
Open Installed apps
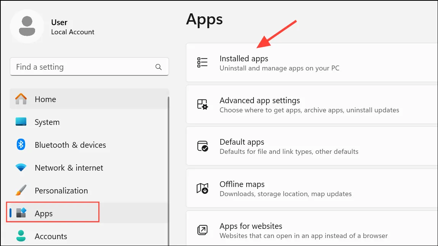pyautogui.click(x=312, y=62)
